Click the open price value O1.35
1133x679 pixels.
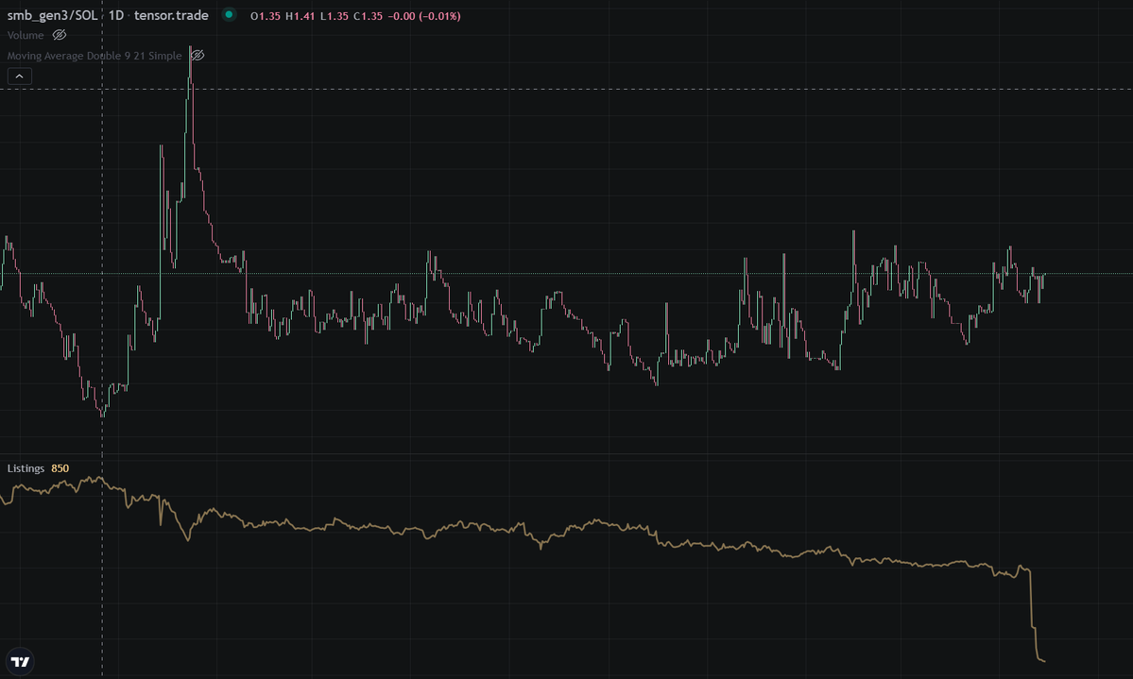pos(266,16)
